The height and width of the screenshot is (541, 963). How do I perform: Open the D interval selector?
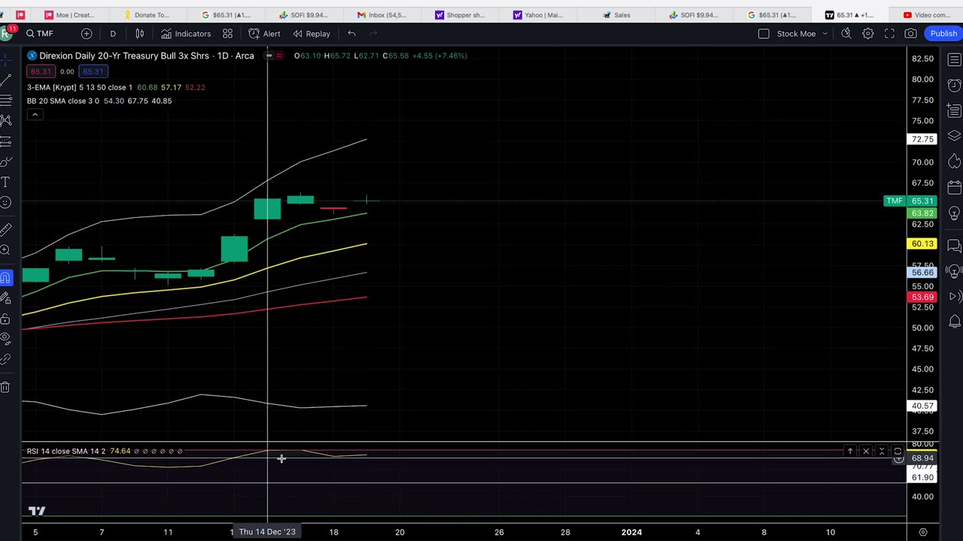[x=113, y=34]
